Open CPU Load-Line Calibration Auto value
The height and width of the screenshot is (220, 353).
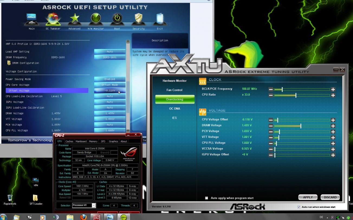click(110, 96)
